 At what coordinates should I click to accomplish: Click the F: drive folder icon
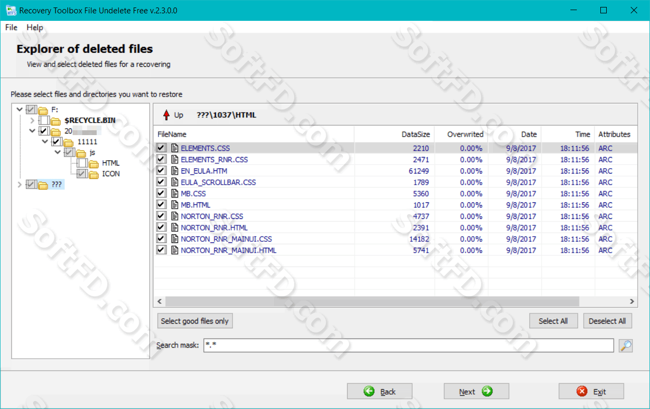click(x=44, y=110)
